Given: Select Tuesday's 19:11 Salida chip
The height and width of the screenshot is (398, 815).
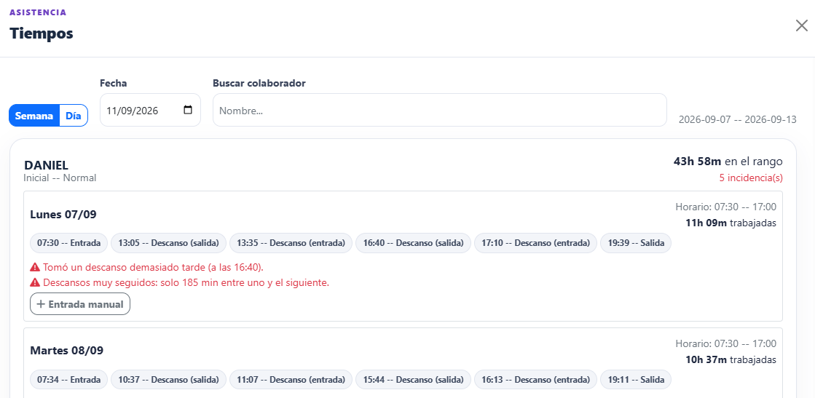Looking at the screenshot, I should (636, 379).
